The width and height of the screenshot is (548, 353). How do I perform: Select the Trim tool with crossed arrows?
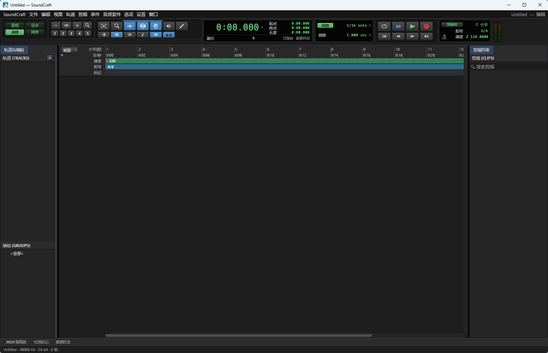[x=130, y=26]
